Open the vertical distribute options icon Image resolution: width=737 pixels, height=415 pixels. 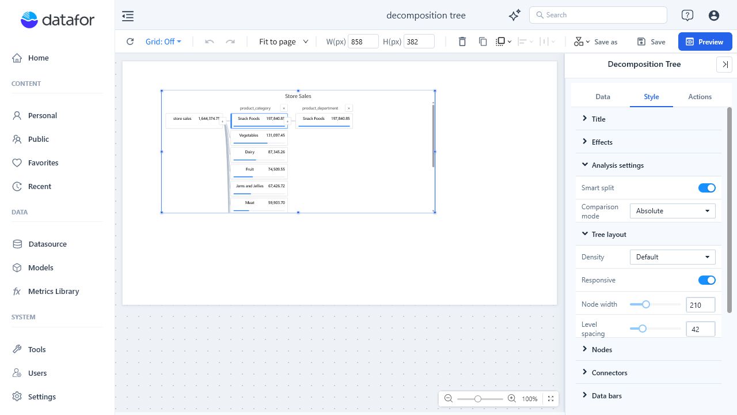tap(547, 41)
